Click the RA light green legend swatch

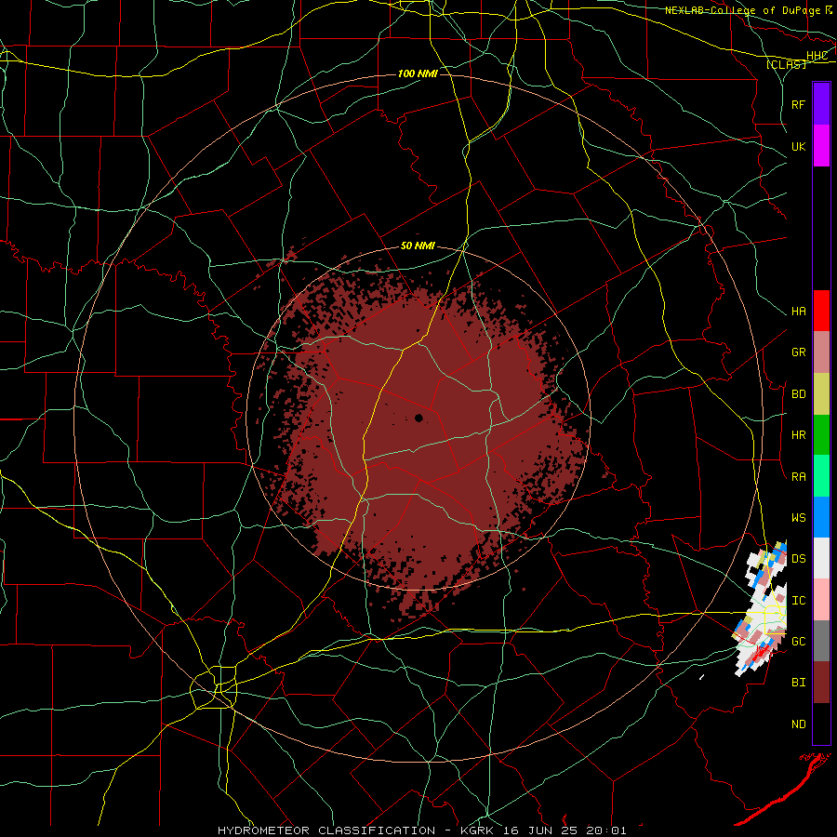point(821,476)
